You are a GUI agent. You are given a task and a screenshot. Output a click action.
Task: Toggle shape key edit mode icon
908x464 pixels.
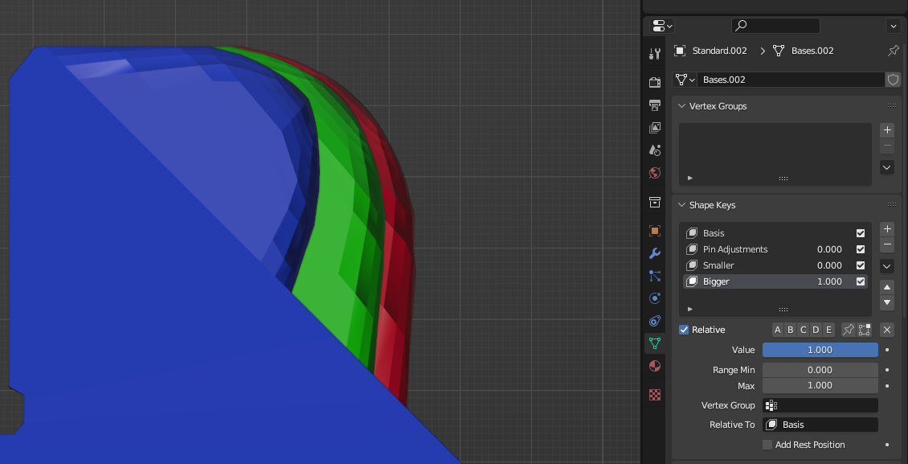pyautogui.click(x=865, y=330)
